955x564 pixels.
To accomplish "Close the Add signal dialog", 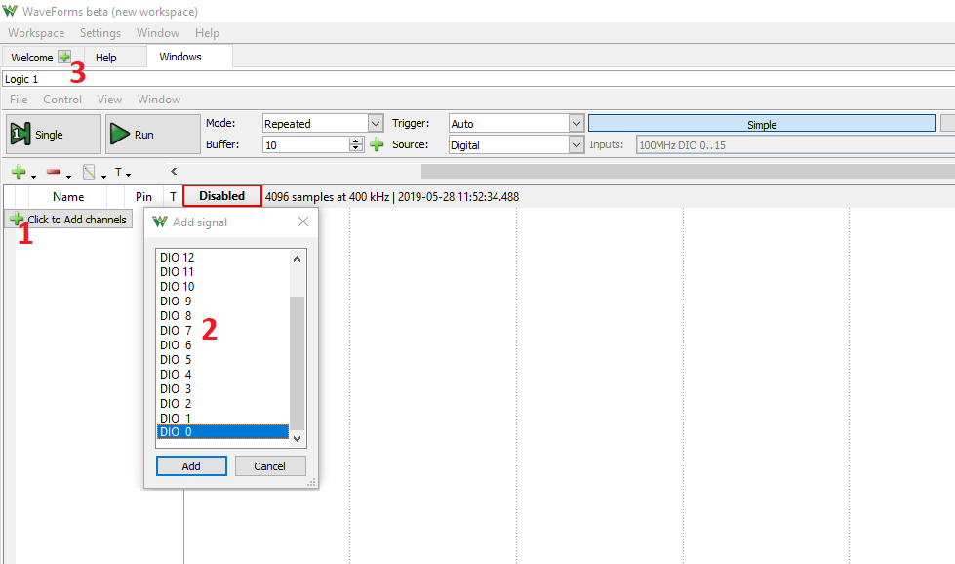I will (303, 222).
